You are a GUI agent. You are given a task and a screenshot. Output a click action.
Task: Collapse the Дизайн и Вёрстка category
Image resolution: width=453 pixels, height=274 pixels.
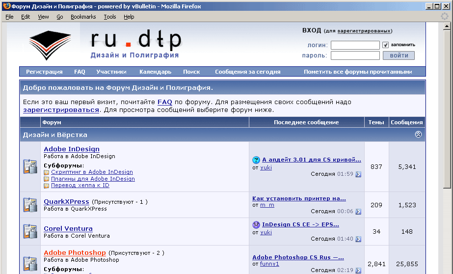(x=418, y=134)
